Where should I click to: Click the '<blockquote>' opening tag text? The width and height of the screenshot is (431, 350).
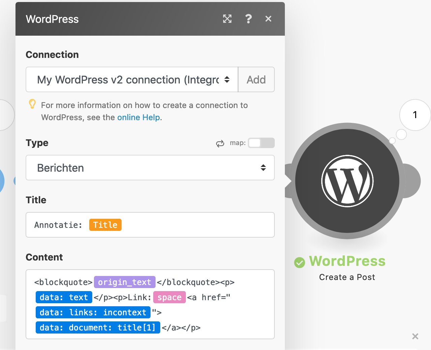click(63, 282)
